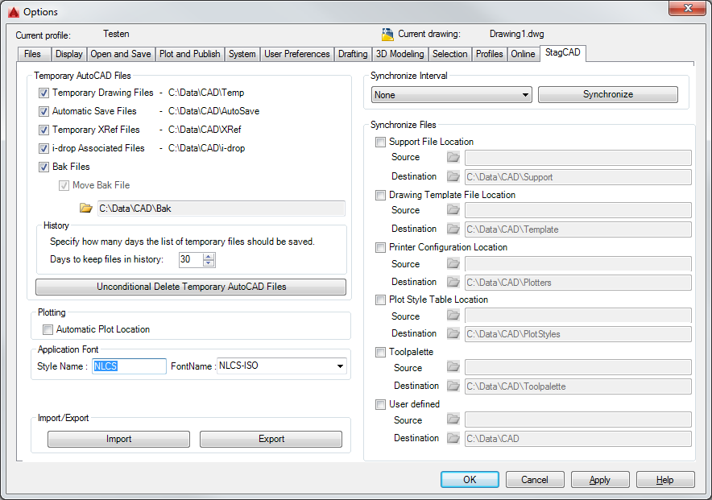Increase days to keep files in history
Viewport: 712px width, 500px height.
pos(209,256)
